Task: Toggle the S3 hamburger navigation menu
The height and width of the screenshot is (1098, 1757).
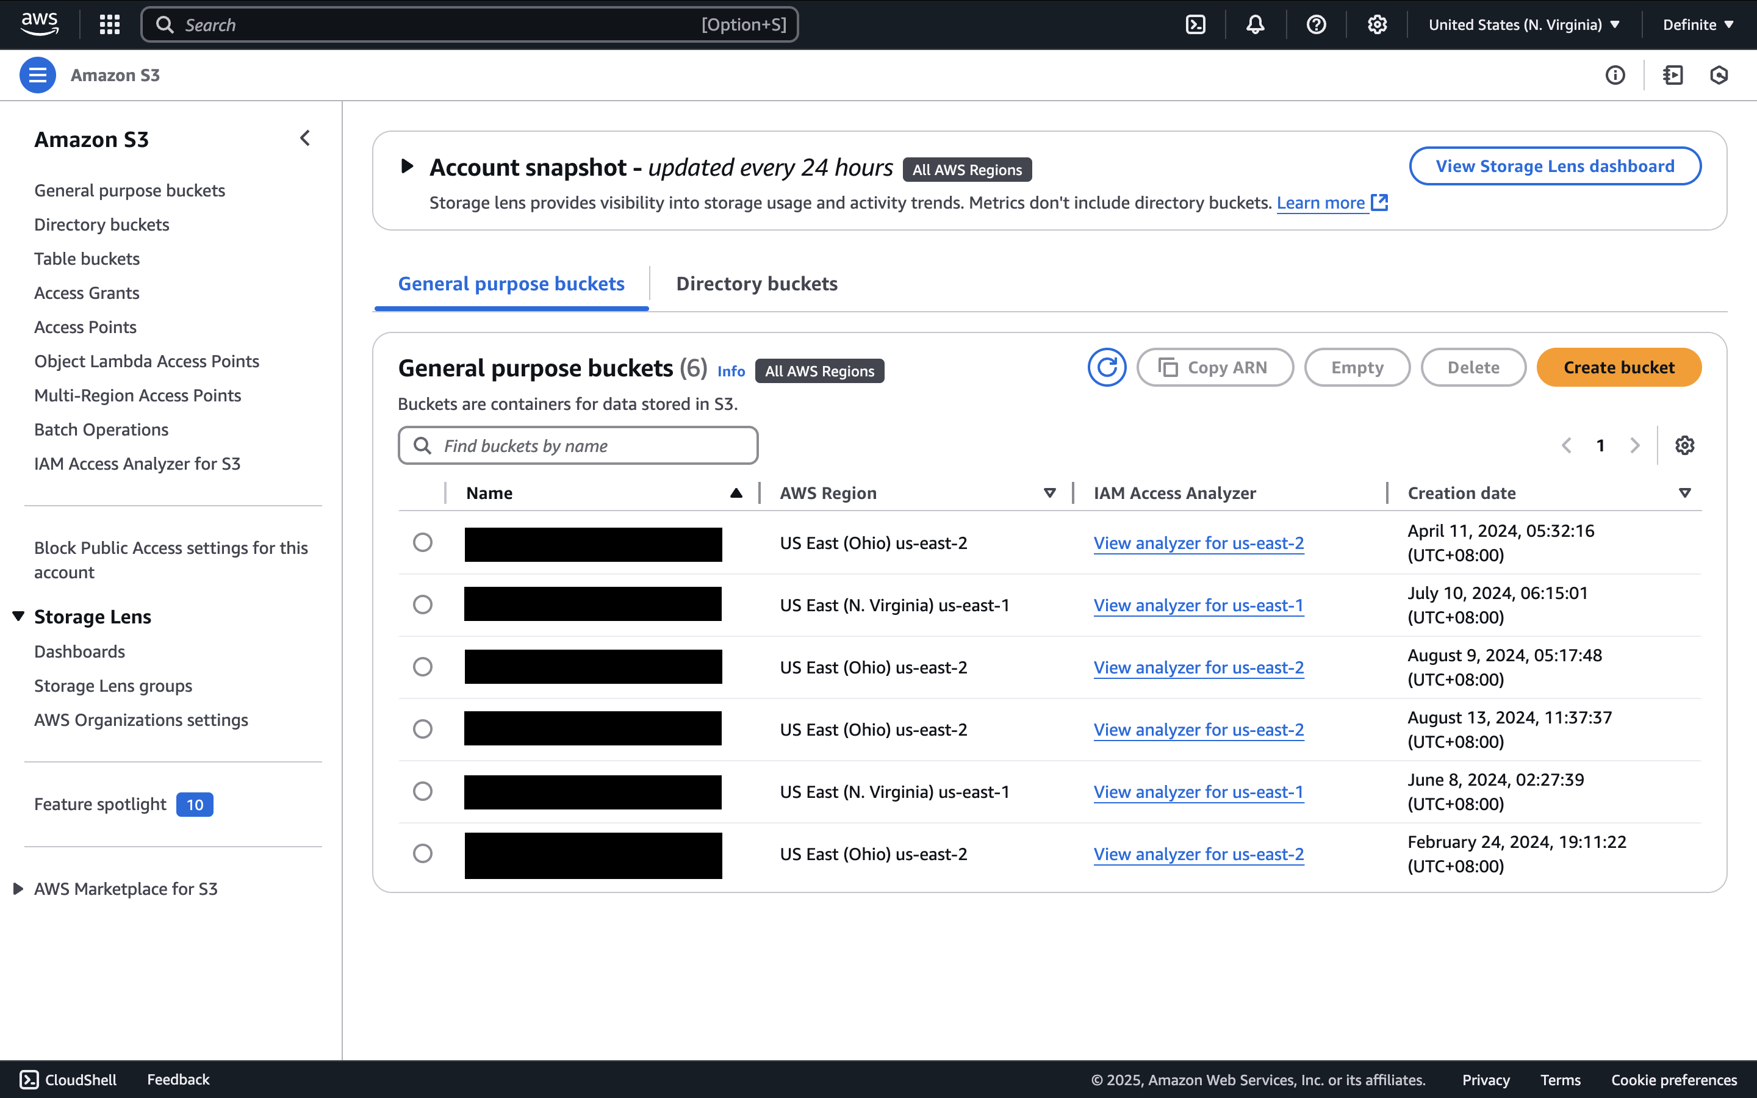Action: 37,75
